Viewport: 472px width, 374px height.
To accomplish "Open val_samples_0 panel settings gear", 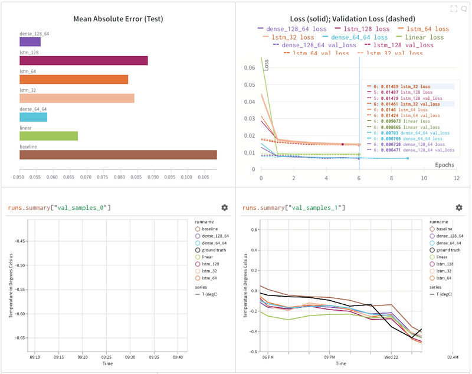I will (x=225, y=207).
